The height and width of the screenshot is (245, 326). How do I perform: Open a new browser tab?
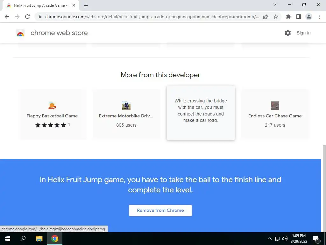(x=86, y=5)
